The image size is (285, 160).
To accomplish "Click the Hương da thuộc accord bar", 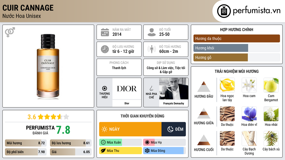I will pos(237,39).
